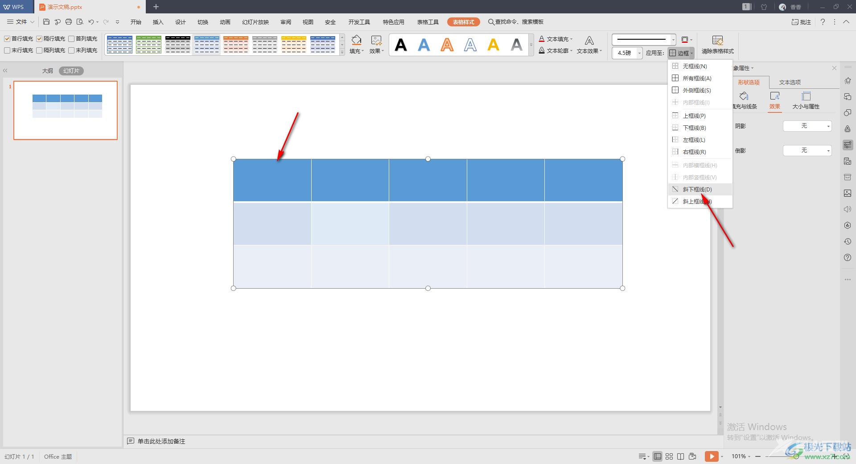Apply the black solid A text style

pyautogui.click(x=401, y=45)
